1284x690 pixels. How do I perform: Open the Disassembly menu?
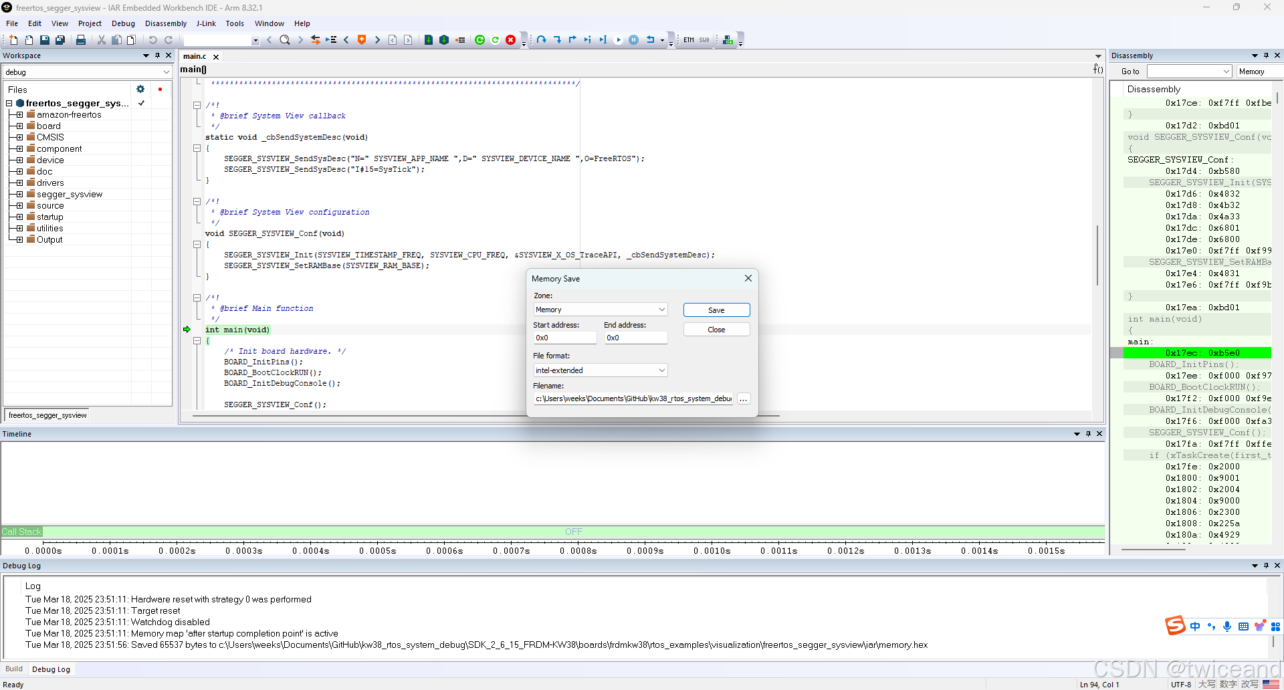[x=166, y=23]
